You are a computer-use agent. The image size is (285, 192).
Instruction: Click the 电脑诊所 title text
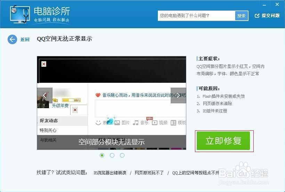pos(52,11)
